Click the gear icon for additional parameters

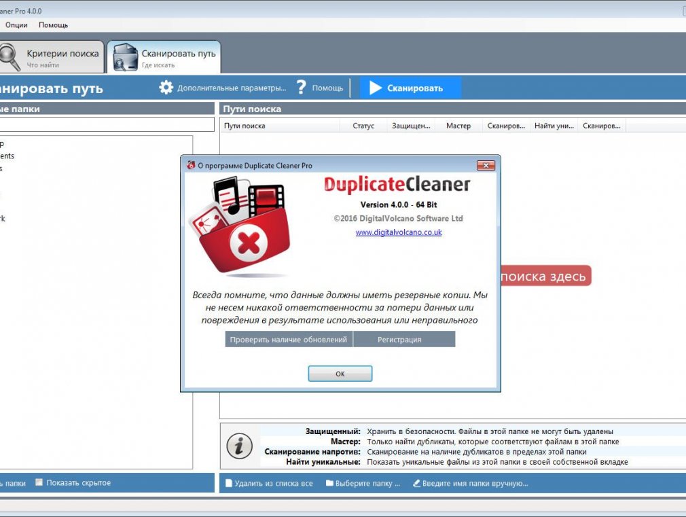click(x=166, y=88)
